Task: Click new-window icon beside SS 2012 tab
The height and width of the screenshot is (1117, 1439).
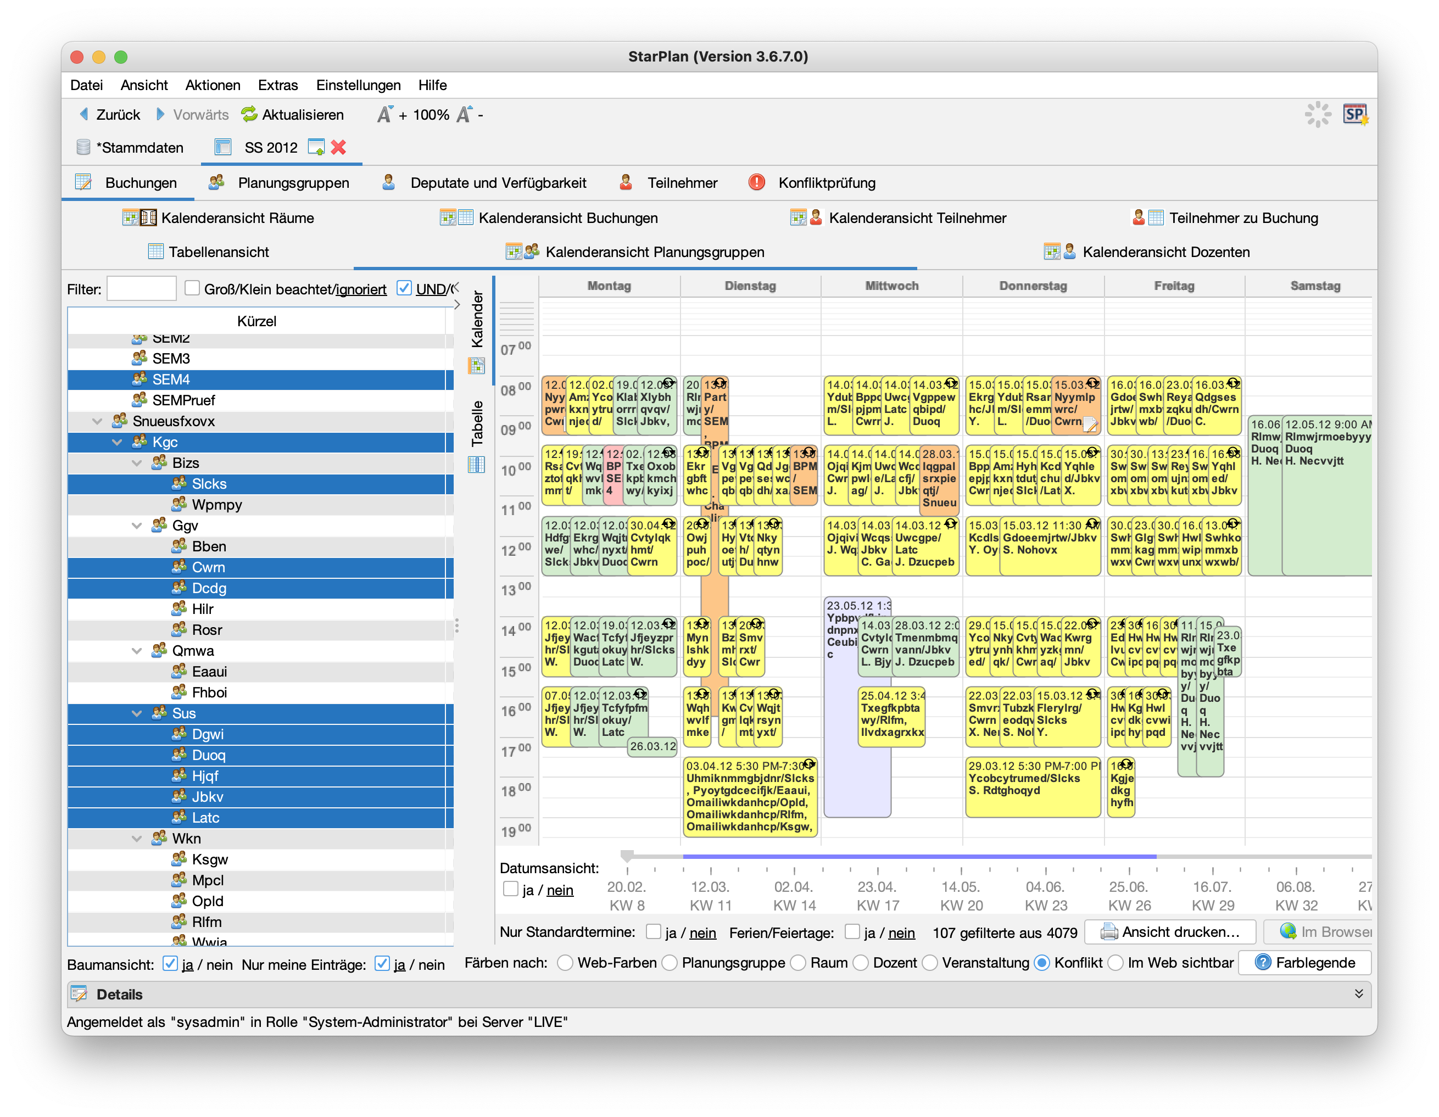Action: point(316,147)
